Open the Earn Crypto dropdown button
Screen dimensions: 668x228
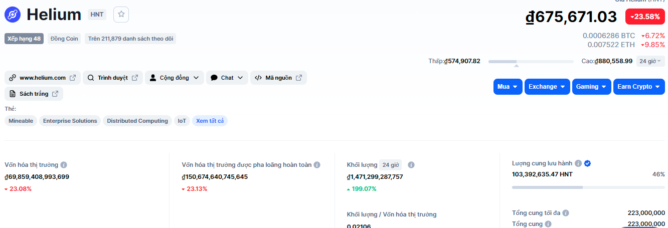coord(639,87)
